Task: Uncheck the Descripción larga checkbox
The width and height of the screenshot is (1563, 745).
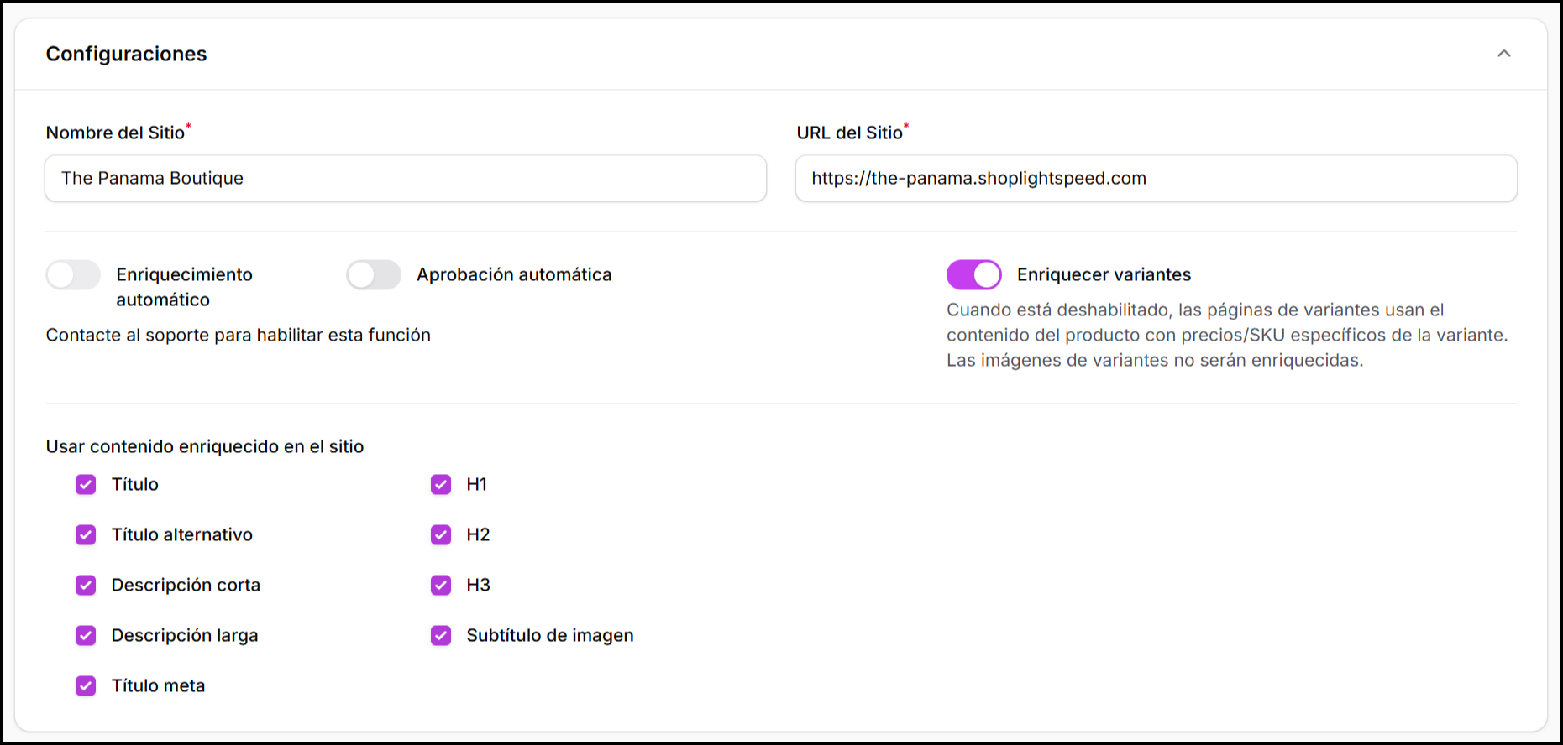Action: point(86,636)
